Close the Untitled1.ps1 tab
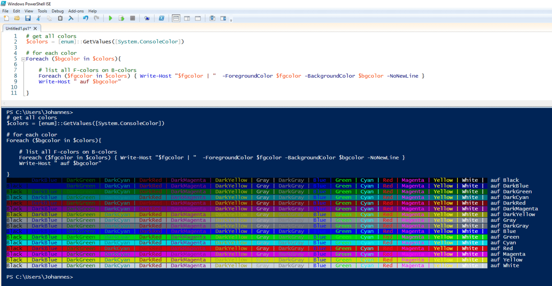The width and height of the screenshot is (552, 286). pyautogui.click(x=35, y=28)
